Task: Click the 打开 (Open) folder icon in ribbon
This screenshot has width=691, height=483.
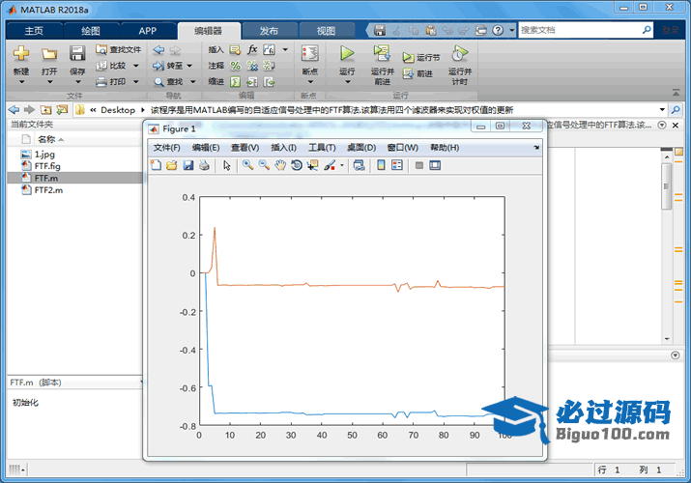Action: click(x=49, y=54)
